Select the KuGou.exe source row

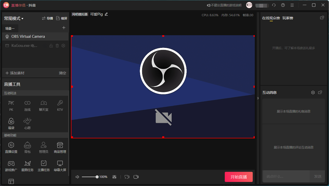(35, 46)
